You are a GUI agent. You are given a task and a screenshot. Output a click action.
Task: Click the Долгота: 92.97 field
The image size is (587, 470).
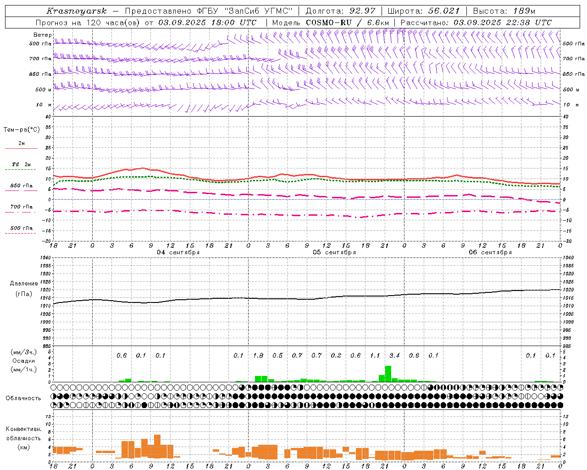click(x=340, y=11)
